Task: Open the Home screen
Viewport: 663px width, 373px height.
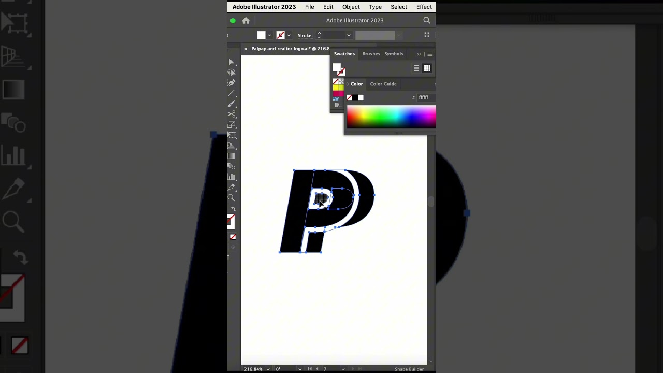Action: pos(246,20)
